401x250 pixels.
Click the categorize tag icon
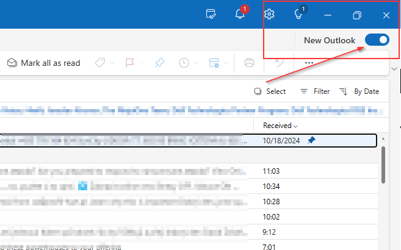(100, 63)
